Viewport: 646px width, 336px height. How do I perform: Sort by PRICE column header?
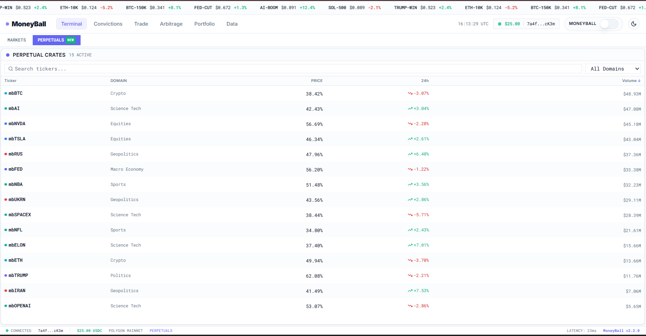(317, 81)
